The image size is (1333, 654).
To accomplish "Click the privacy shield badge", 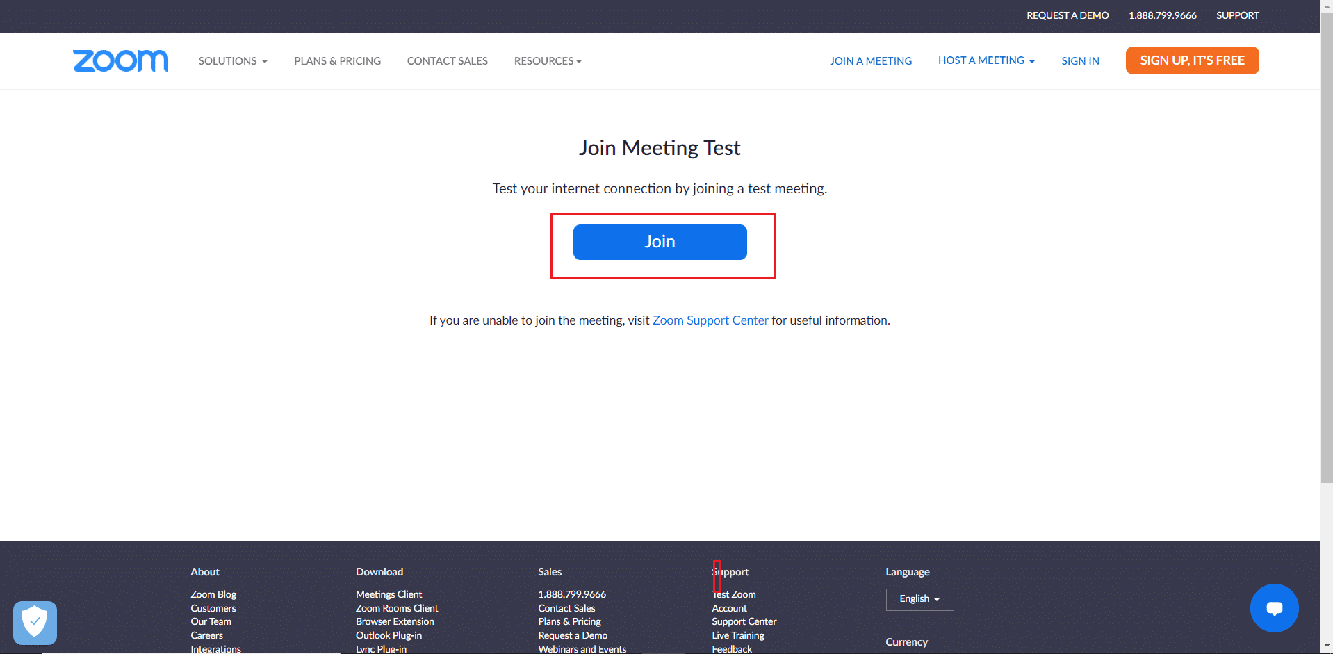I will pyautogui.click(x=35, y=623).
